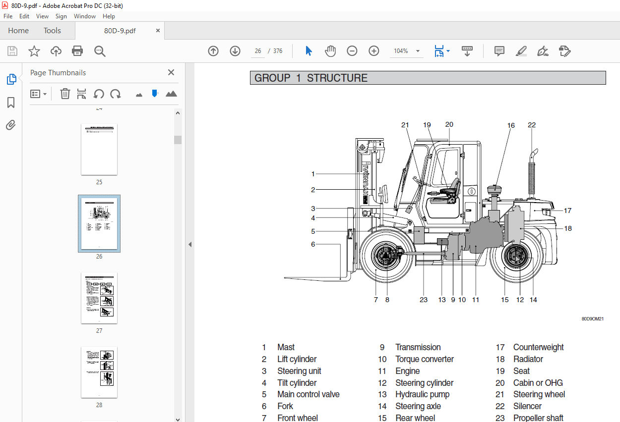Select the Highlight text tool
The height and width of the screenshot is (422, 620).
521,51
